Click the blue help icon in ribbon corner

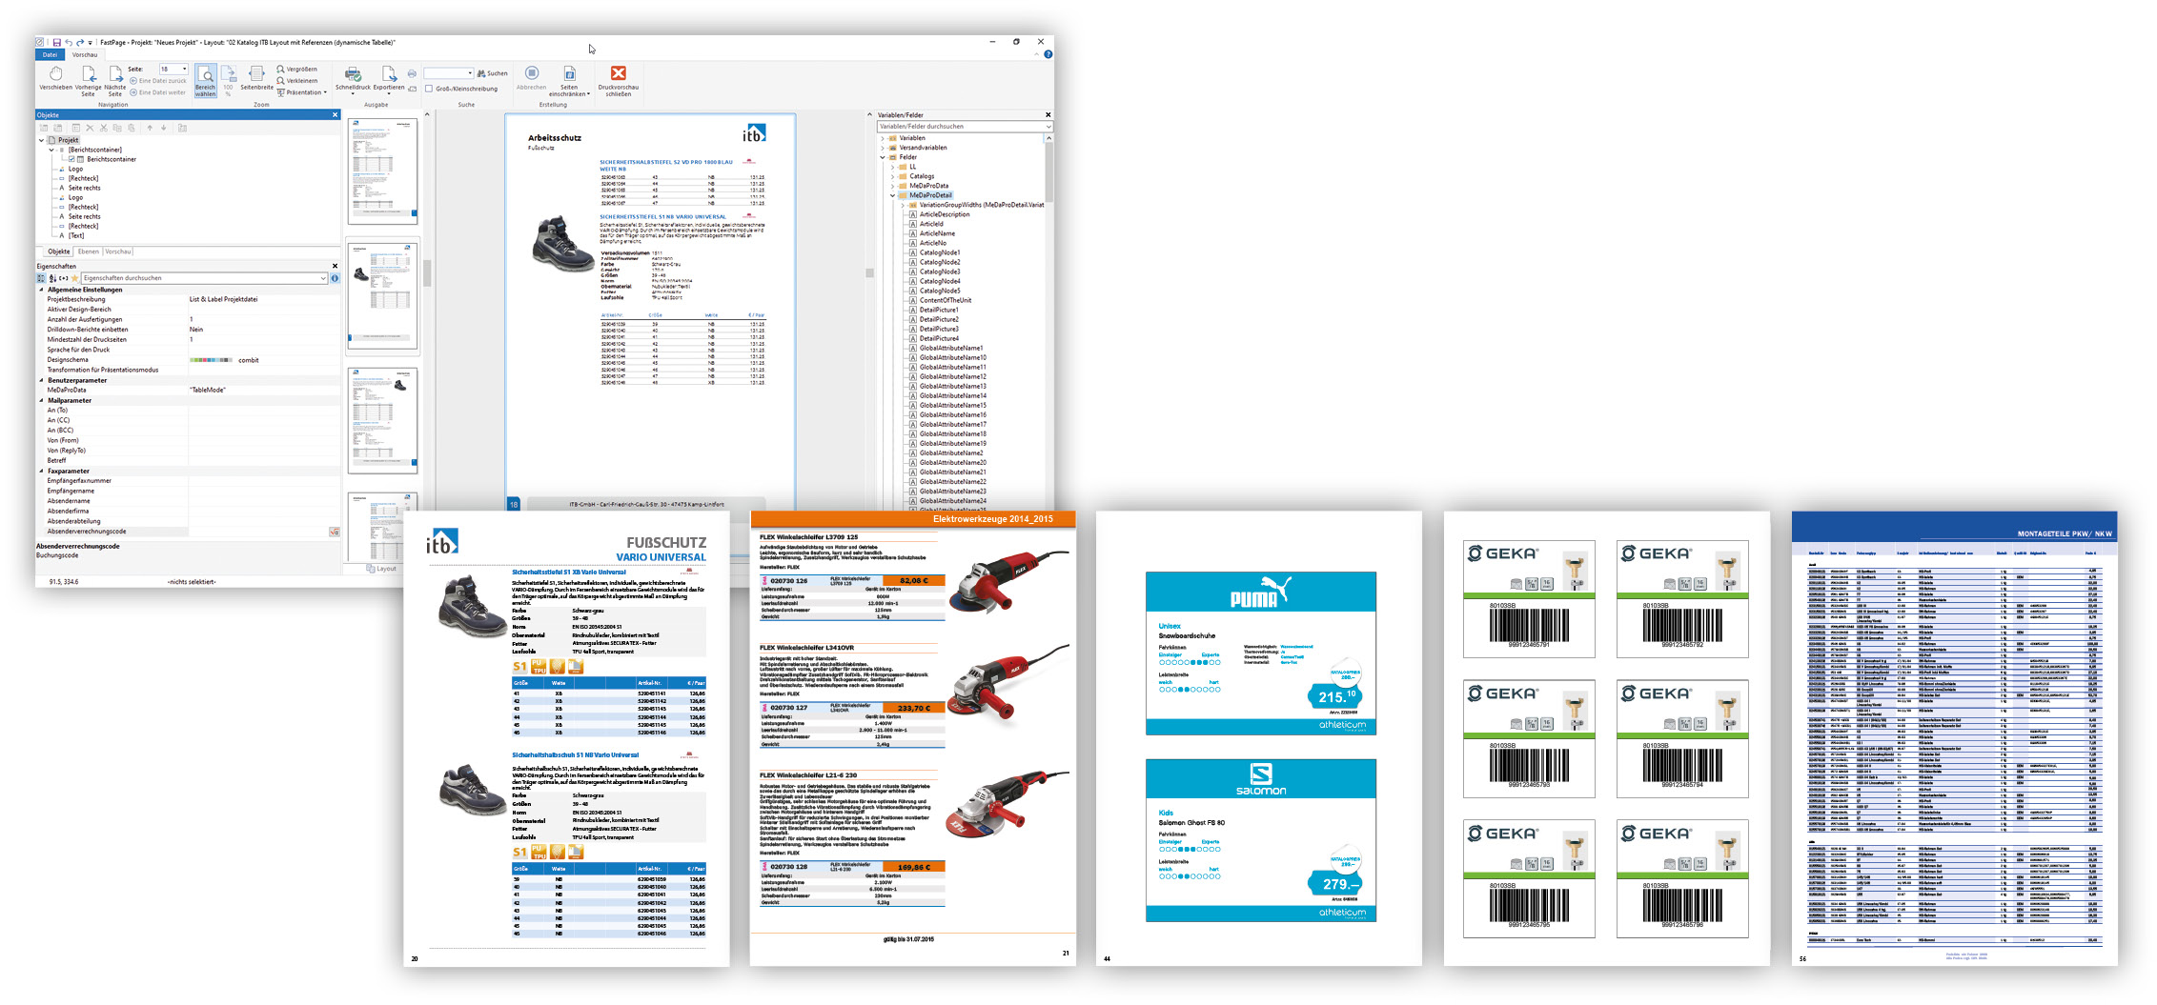click(x=1048, y=54)
